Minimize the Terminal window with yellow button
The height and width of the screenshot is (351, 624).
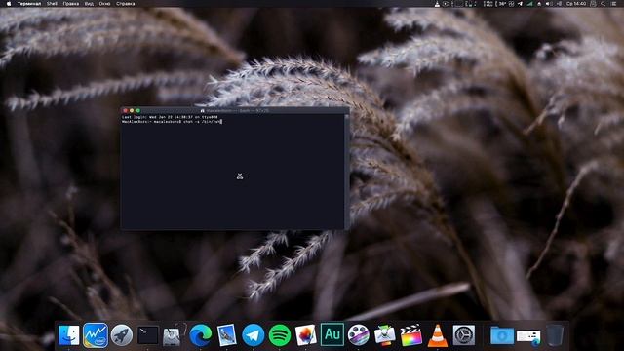point(132,110)
